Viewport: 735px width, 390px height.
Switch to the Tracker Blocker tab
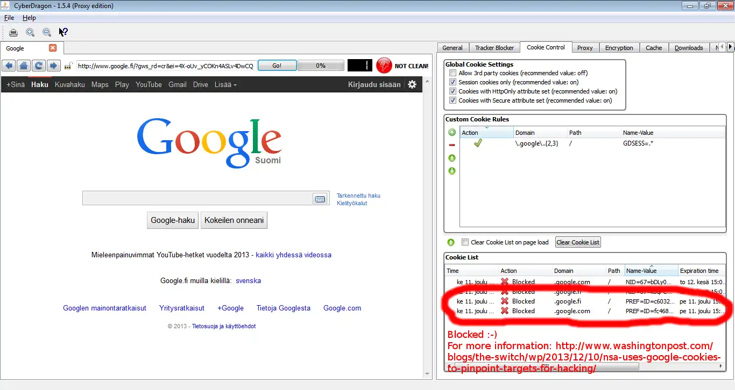pyautogui.click(x=494, y=48)
